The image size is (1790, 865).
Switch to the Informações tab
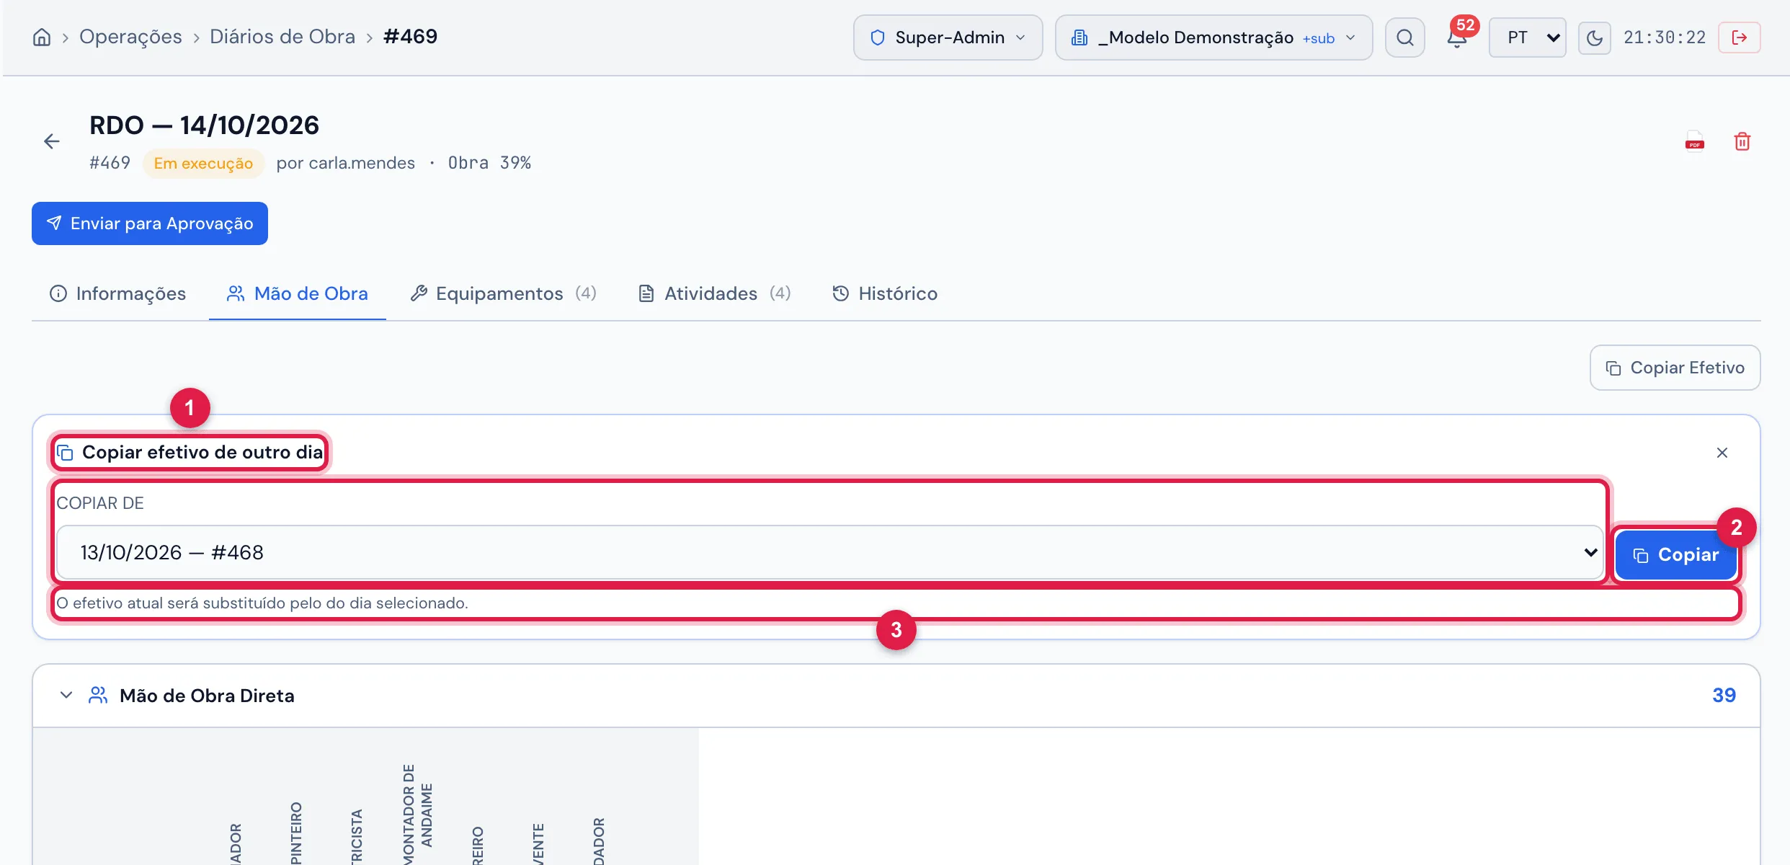click(117, 293)
